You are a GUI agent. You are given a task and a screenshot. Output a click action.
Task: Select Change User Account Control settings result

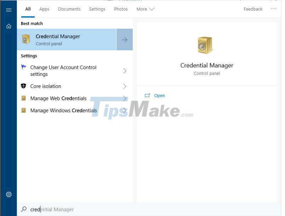[x=64, y=71]
